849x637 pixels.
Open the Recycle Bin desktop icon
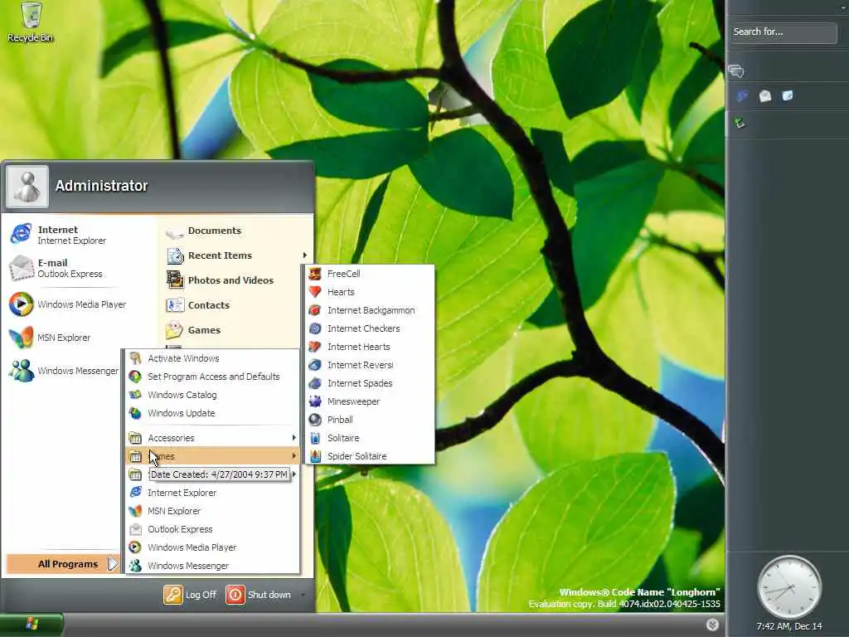(x=31, y=22)
